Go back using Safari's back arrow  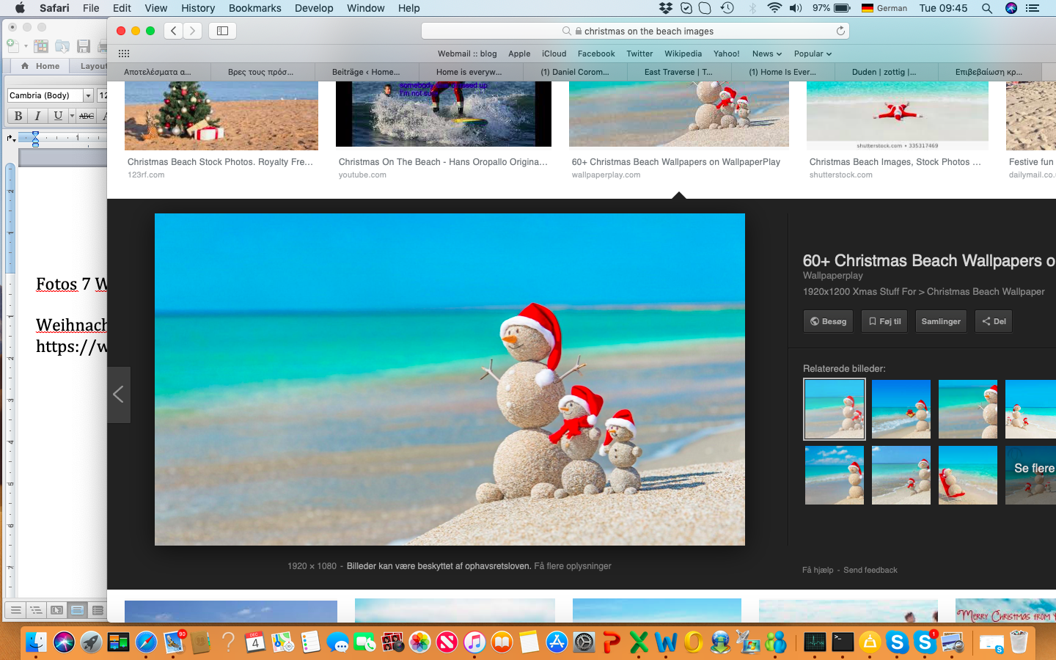coord(174,31)
